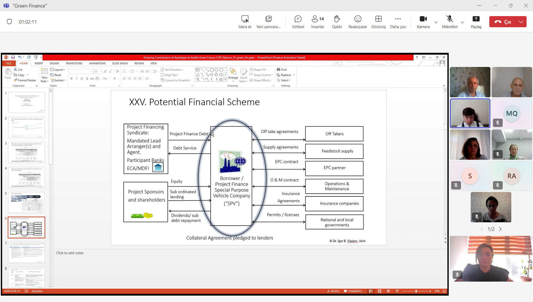Viewport: 533px width, 302px height.
Task: Go to next page of participants
Action: [x=500, y=229]
